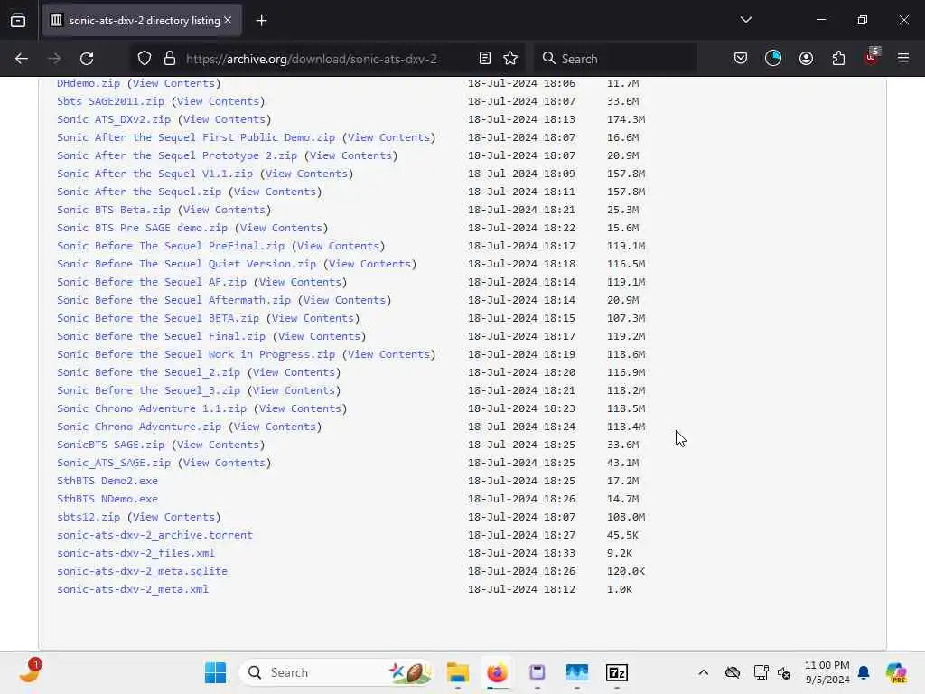Image resolution: width=925 pixels, height=694 pixels.
Task: Open the widgets icon with notification badge
Action: click(30, 671)
